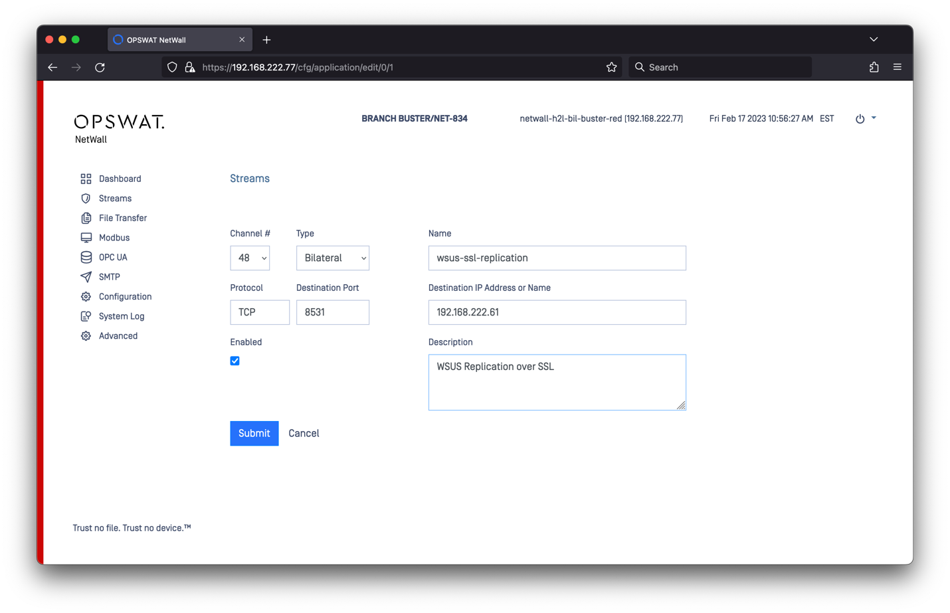Click the OPC UA database icon
This screenshot has width=950, height=613.
(86, 257)
